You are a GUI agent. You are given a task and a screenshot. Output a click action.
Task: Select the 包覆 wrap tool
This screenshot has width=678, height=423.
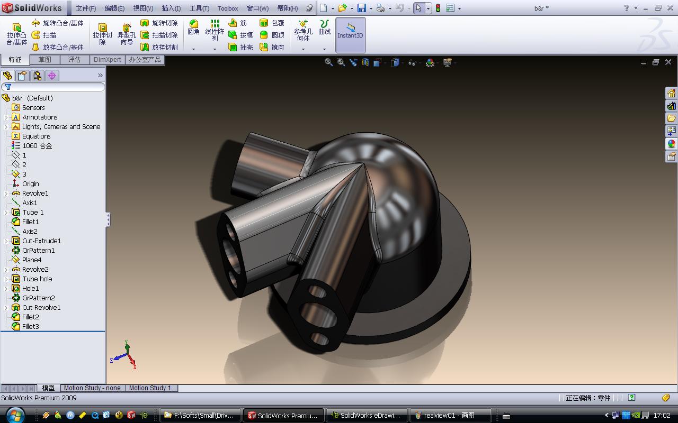pyautogui.click(x=272, y=23)
